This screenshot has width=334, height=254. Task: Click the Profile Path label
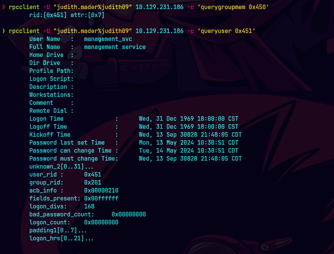(51, 71)
